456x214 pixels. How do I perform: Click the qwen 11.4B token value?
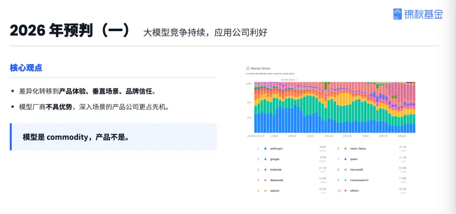402,158
